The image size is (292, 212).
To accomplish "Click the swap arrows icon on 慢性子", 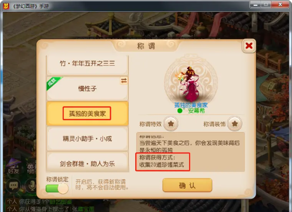I will 124,81.
